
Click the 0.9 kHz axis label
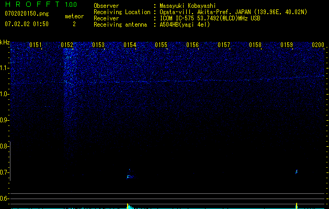(4, 120)
